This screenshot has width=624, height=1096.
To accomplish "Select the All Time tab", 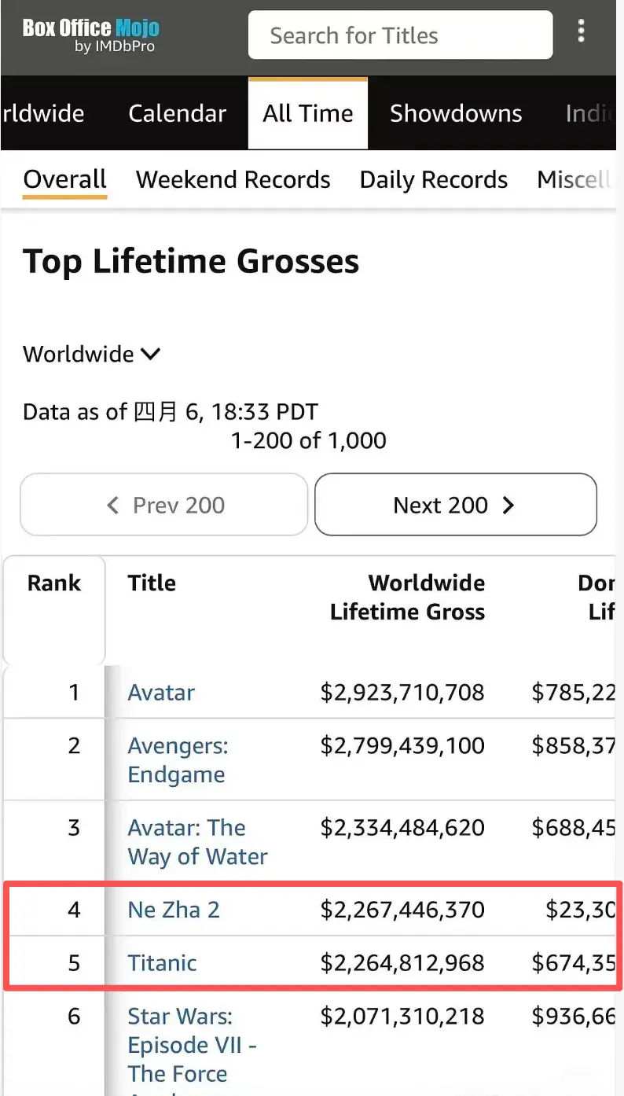I will tap(308, 113).
